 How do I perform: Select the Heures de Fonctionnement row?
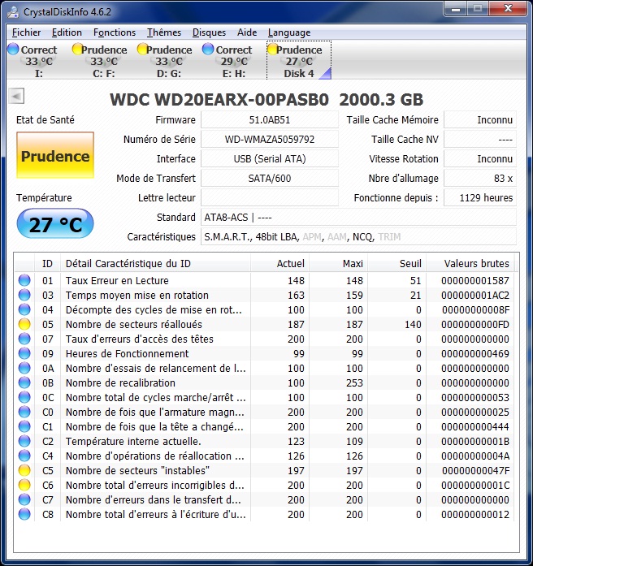[264, 353]
